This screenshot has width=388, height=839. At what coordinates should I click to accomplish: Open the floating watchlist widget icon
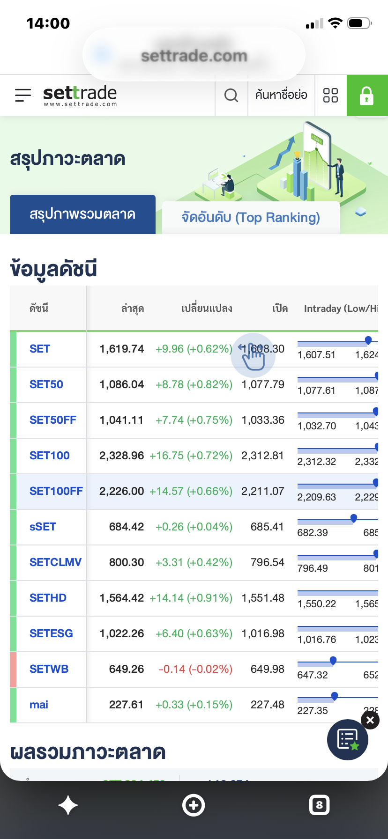(x=348, y=740)
